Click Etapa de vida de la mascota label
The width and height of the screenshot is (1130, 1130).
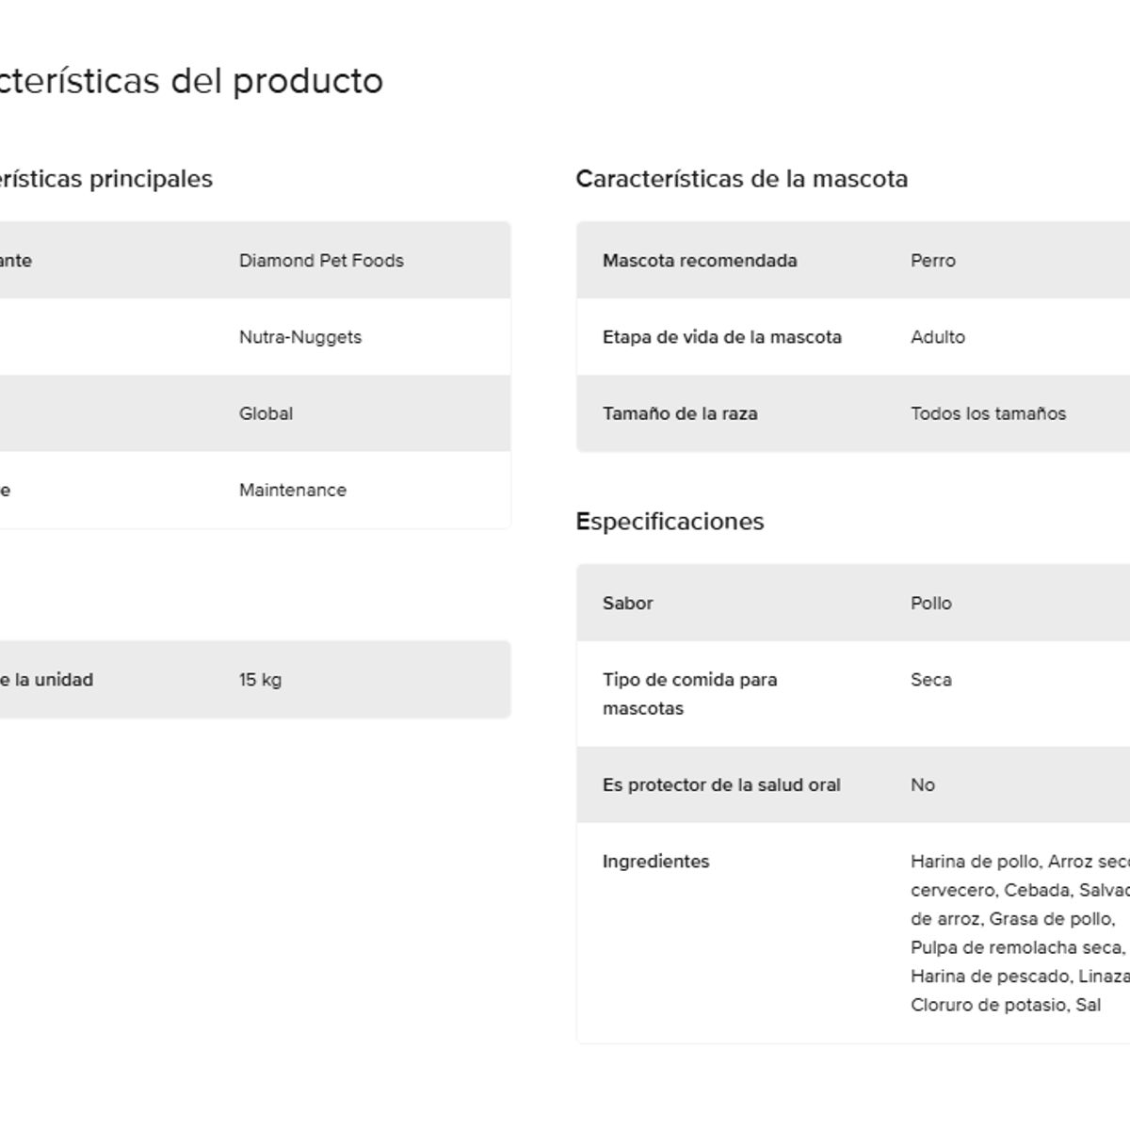tap(721, 337)
